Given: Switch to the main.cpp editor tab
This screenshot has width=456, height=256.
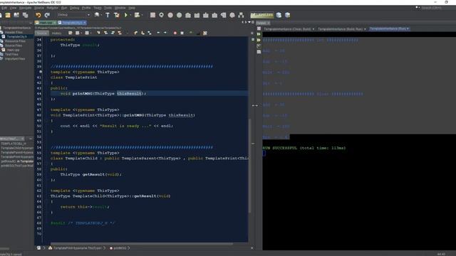Looking at the screenshot, I should (46, 23).
